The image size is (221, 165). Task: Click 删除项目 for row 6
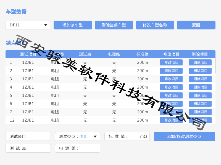tap(200, 104)
